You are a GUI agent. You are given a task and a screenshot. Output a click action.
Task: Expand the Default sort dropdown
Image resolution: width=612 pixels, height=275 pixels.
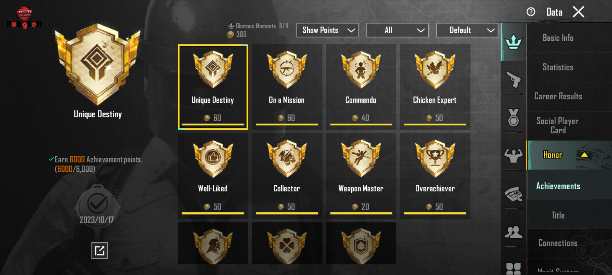coord(467,30)
